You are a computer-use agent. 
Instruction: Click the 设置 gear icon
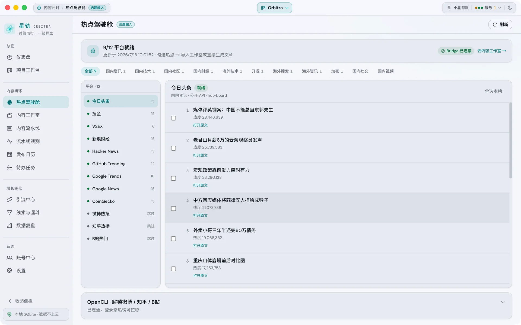[9, 271]
